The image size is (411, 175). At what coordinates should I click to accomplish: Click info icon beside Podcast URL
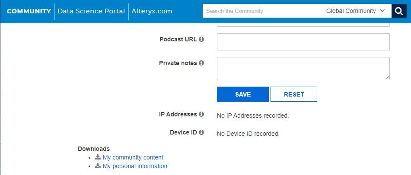[x=201, y=39]
